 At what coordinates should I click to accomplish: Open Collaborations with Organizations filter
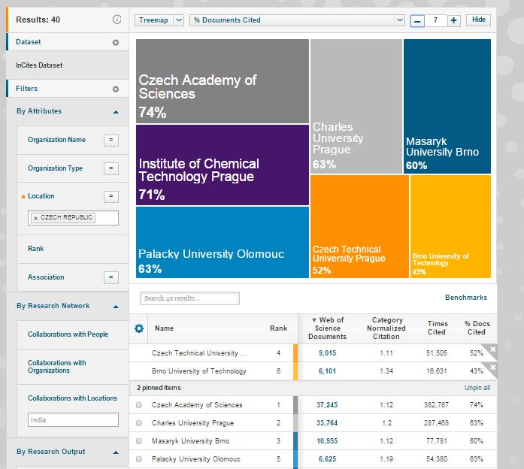coord(57,367)
